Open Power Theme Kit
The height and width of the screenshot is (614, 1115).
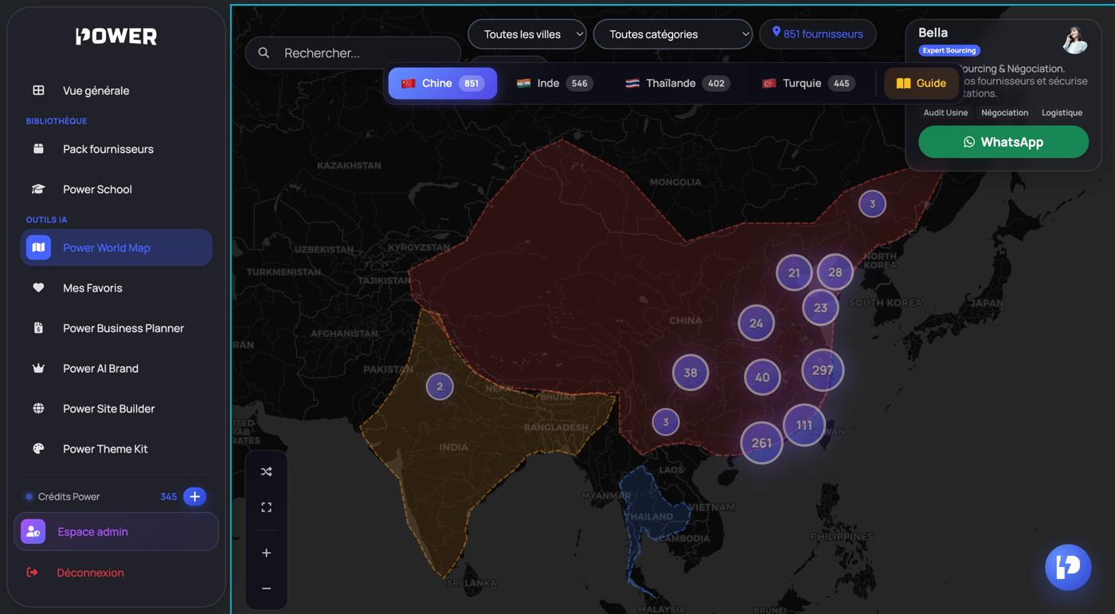point(116,448)
